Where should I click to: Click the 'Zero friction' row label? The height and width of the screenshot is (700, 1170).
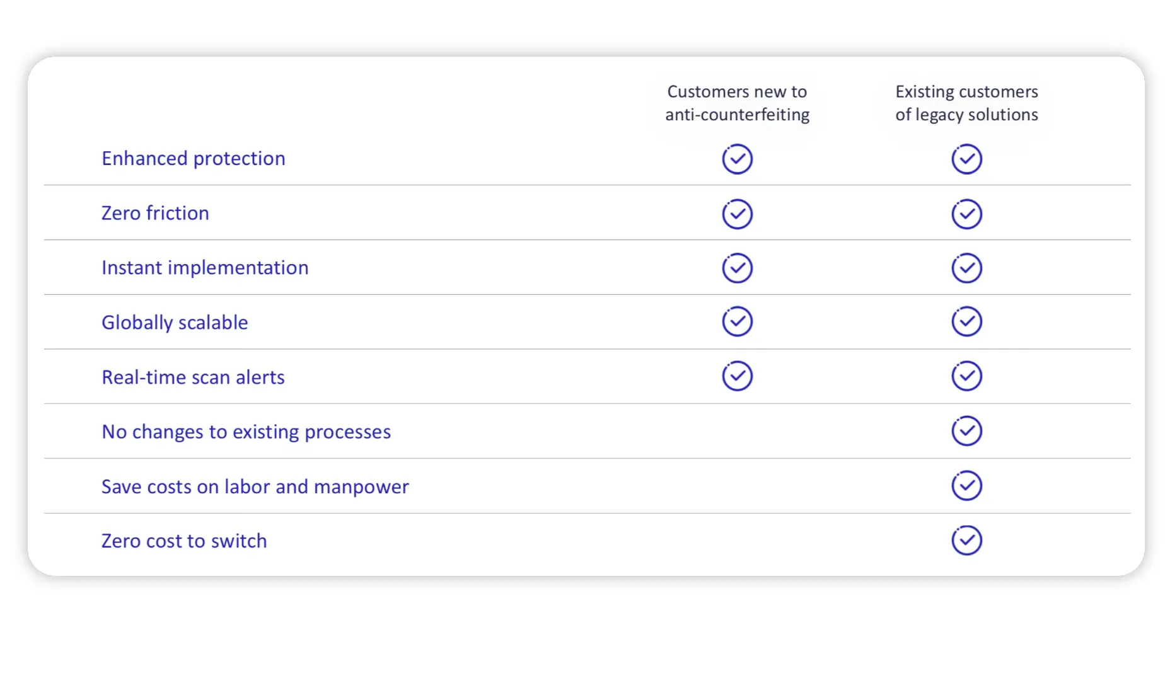coord(155,213)
